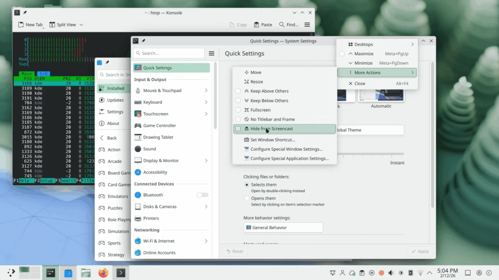
Task: Show hidden system tray icons
Action: tap(430, 273)
